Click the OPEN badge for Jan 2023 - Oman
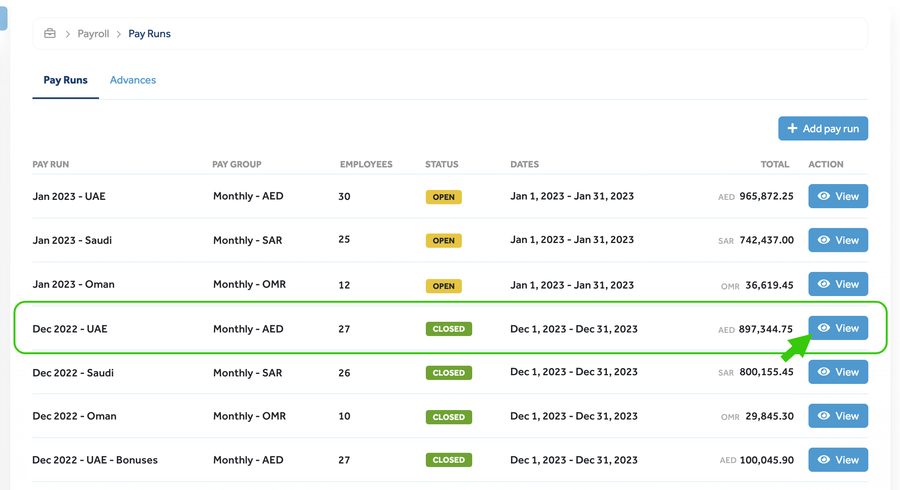Screen dimensions: 900x490 444,286
